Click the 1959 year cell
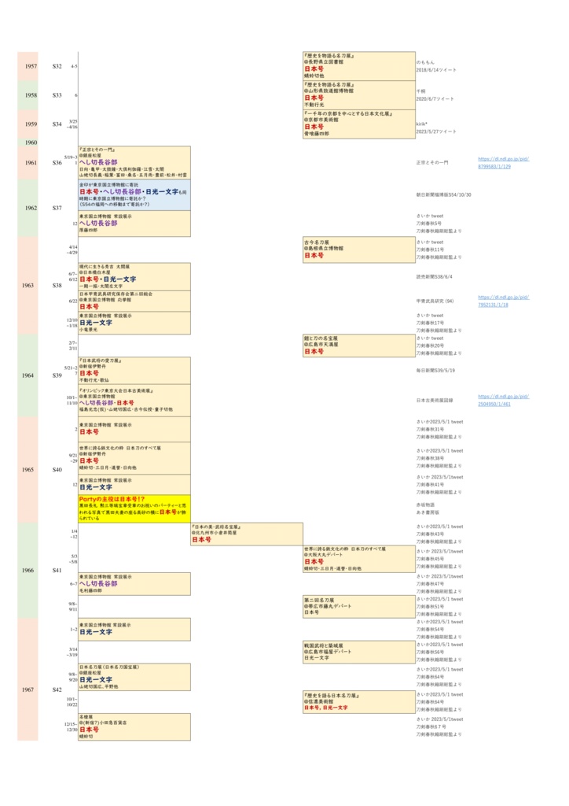The image size is (569, 806). pos(28,124)
